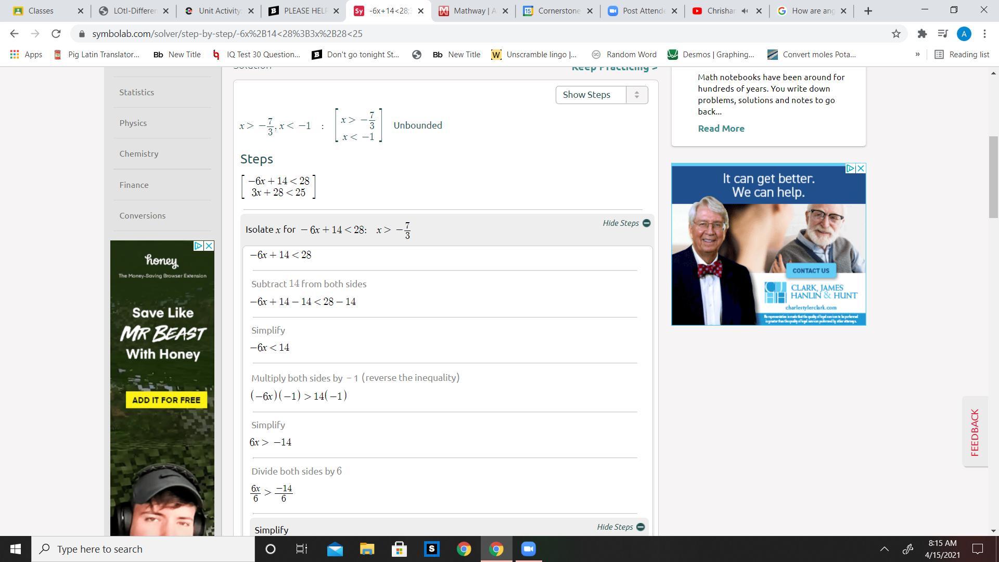Open the media control icon in toolbar

942,34
